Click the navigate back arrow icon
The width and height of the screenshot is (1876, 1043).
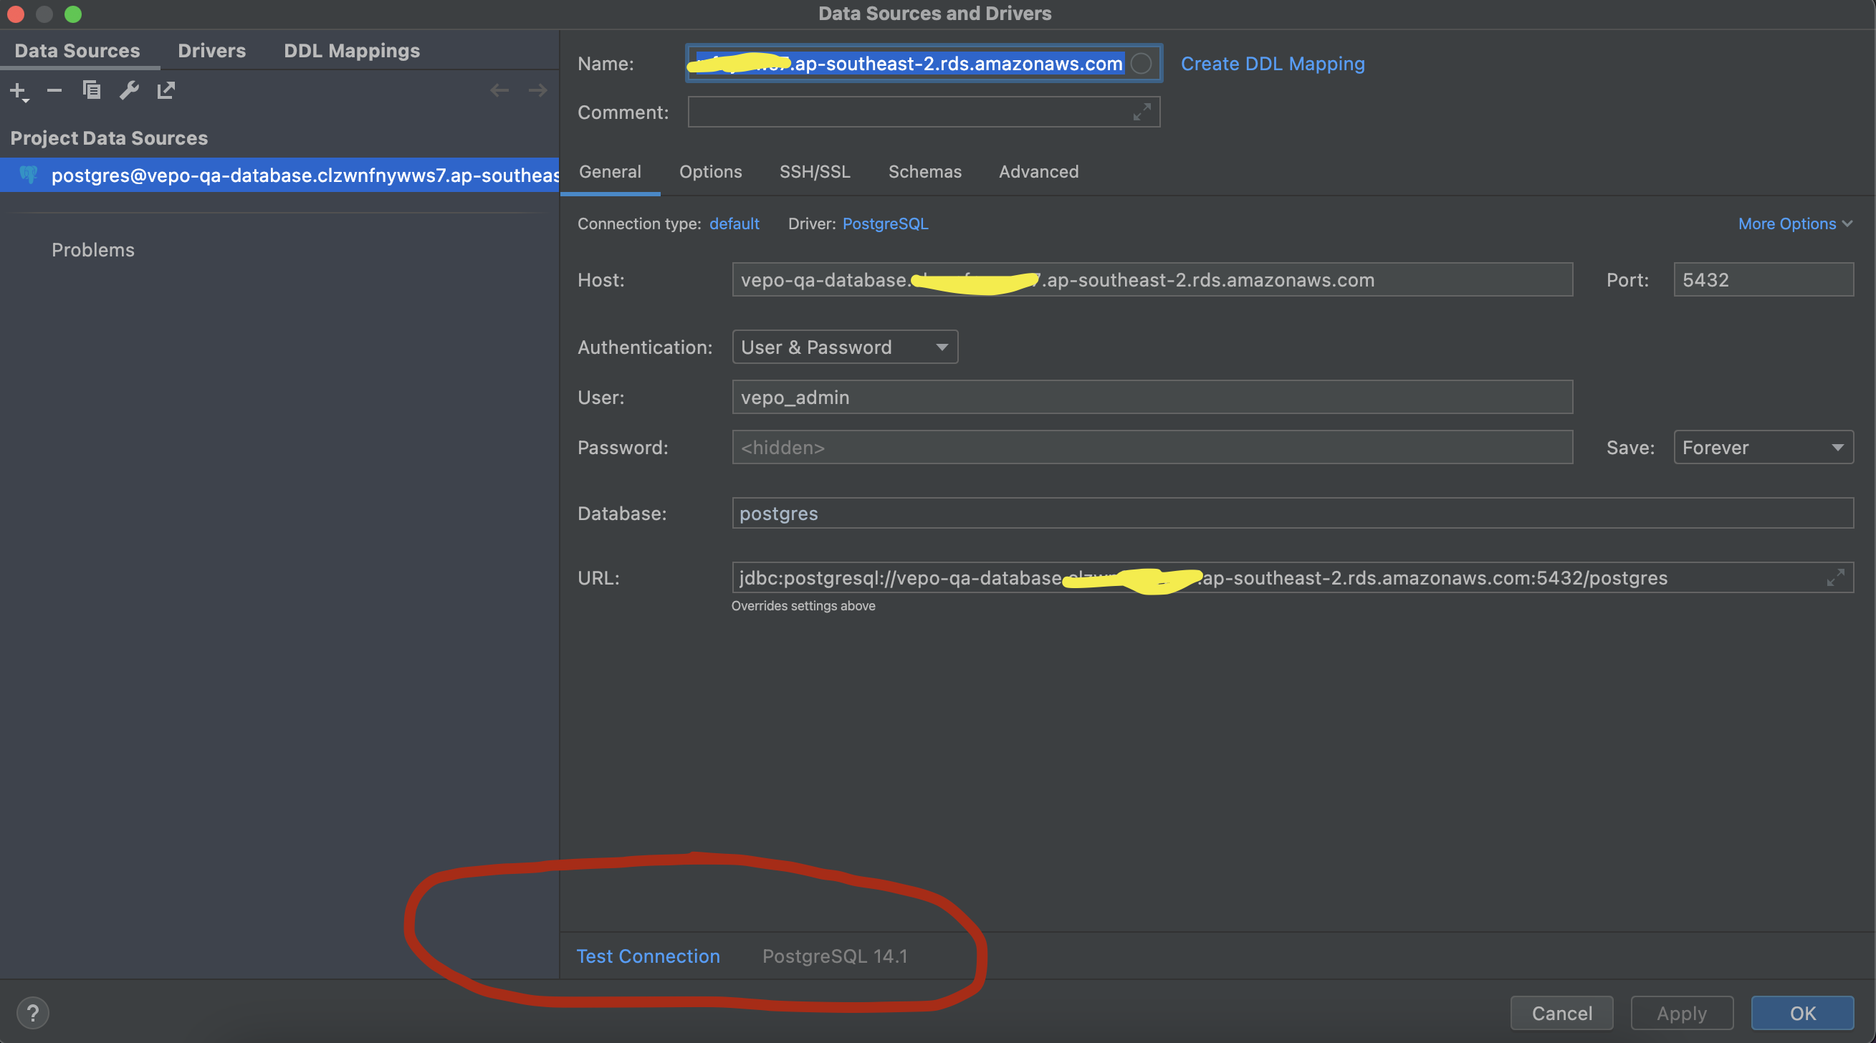click(499, 90)
